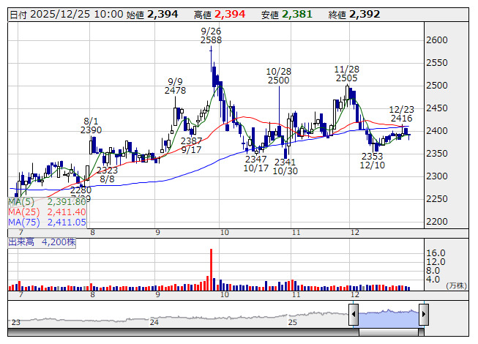Click month 10 on the price chart axis
478x344 pixels.
click(225, 233)
